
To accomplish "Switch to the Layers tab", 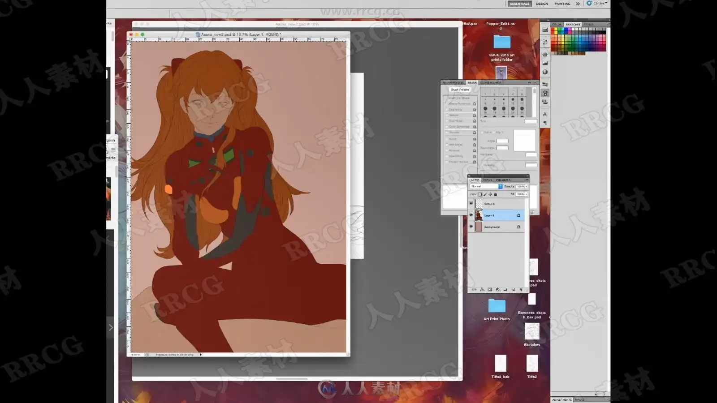I will [x=474, y=180].
